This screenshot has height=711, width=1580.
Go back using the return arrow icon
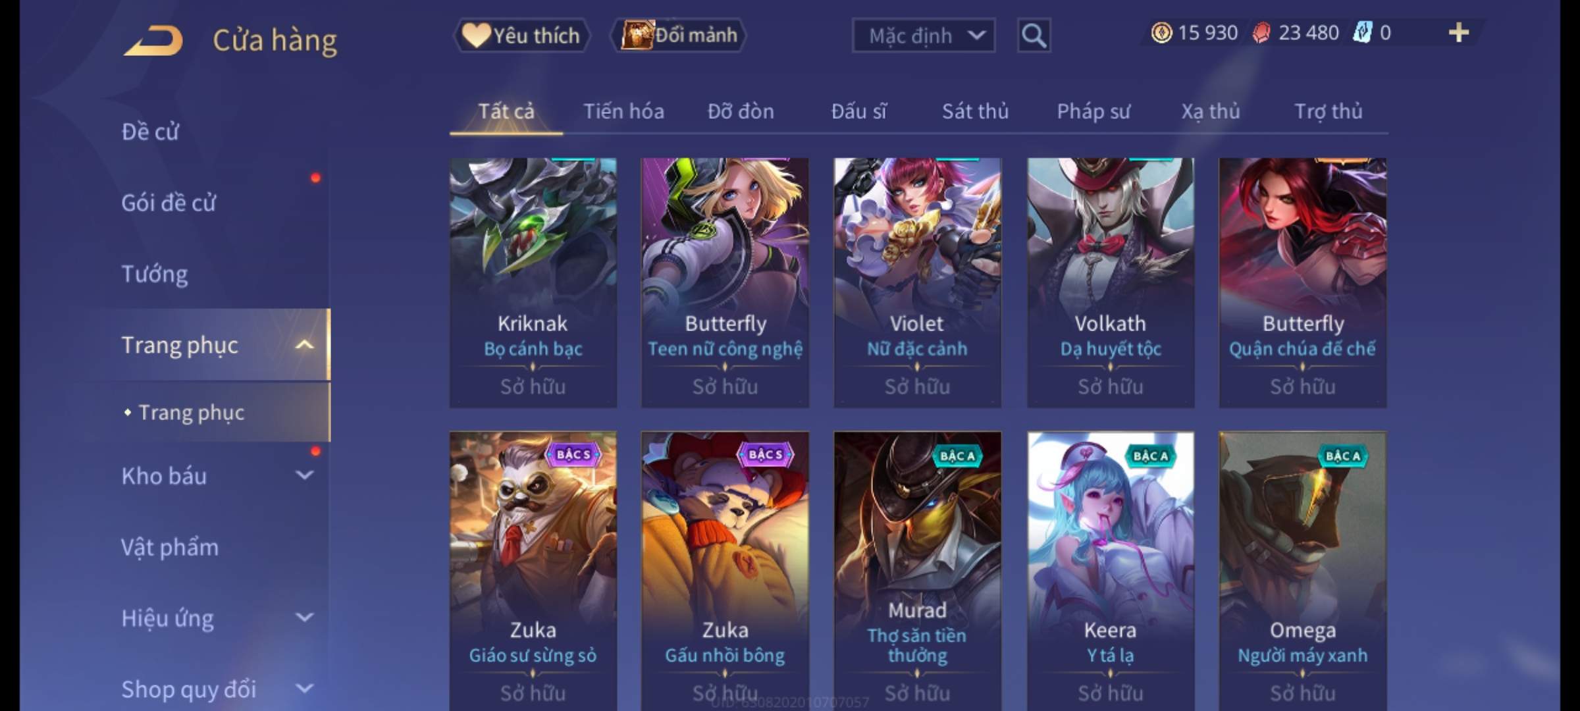tap(153, 41)
